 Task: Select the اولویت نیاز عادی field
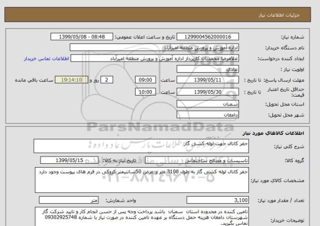tap(208, 69)
